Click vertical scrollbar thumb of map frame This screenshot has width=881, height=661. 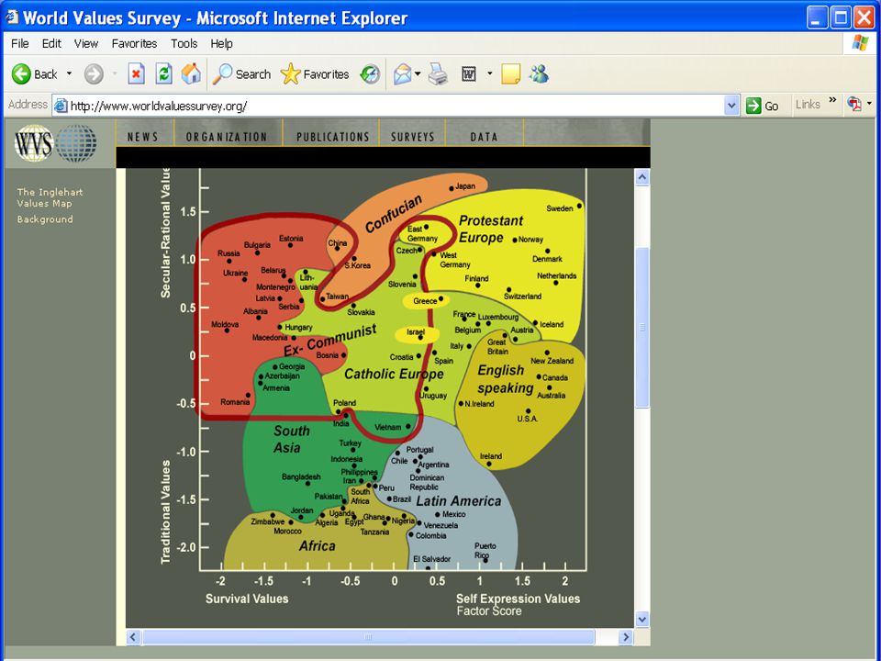tap(641, 327)
